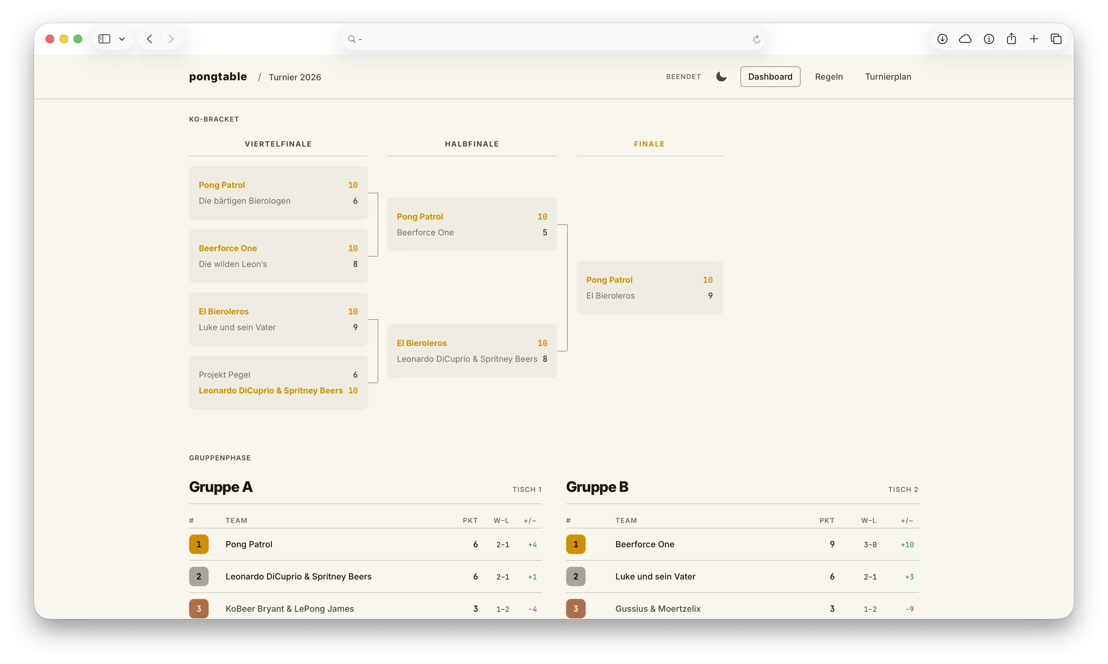Click El Bieroleros in the semifinal card
1108x664 pixels.
(x=421, y=343)
